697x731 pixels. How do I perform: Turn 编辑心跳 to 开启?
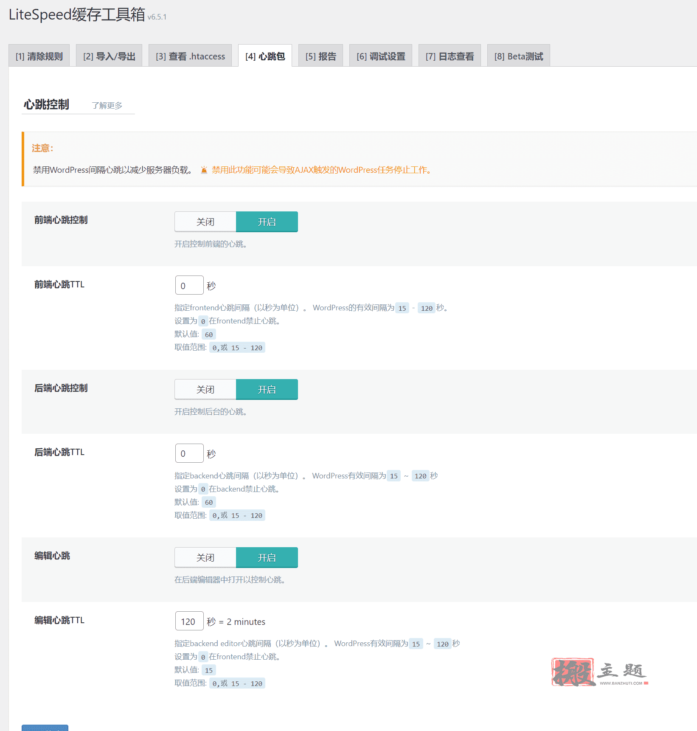pos(267,557)
